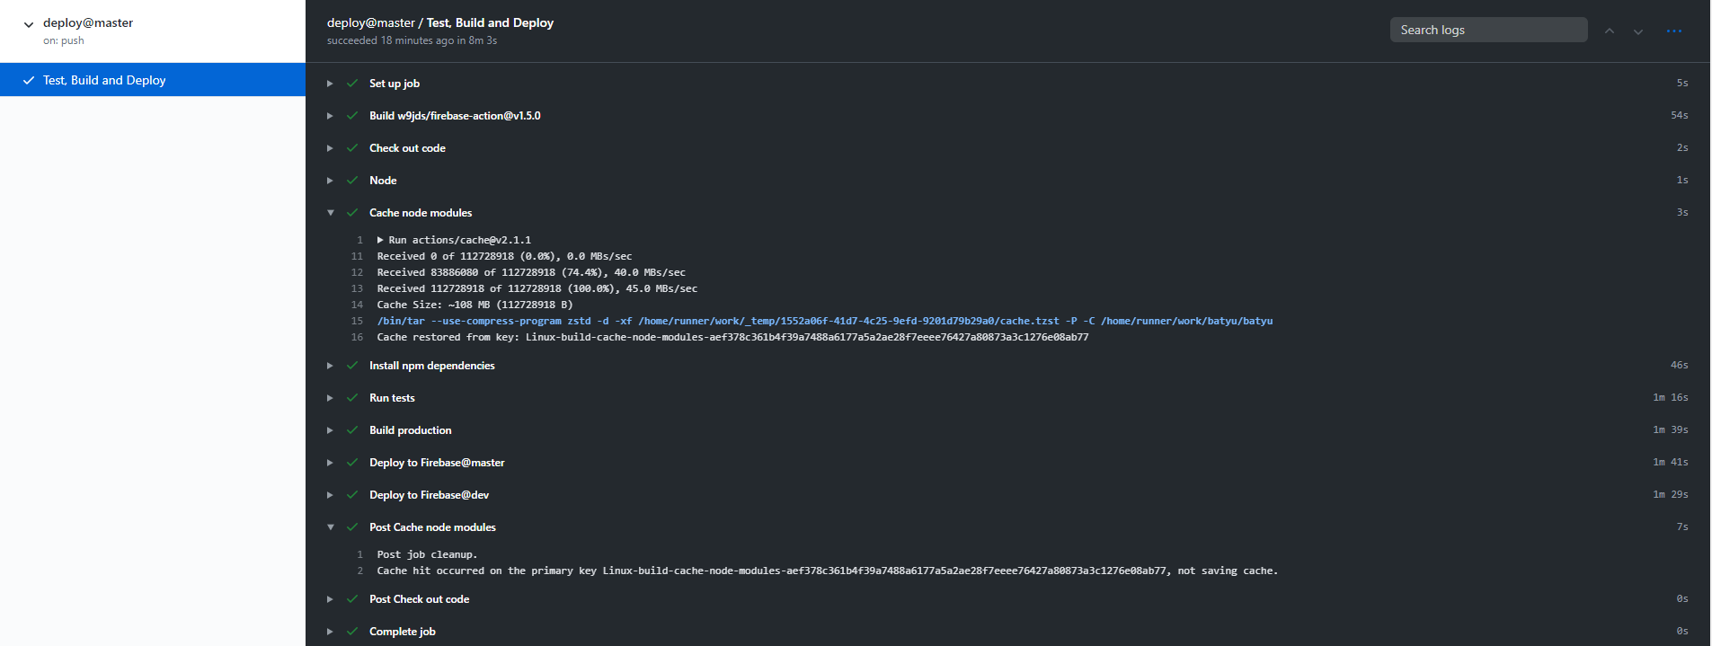
Task: Click success checkmark for Run tests
Action: pos(352,398)
